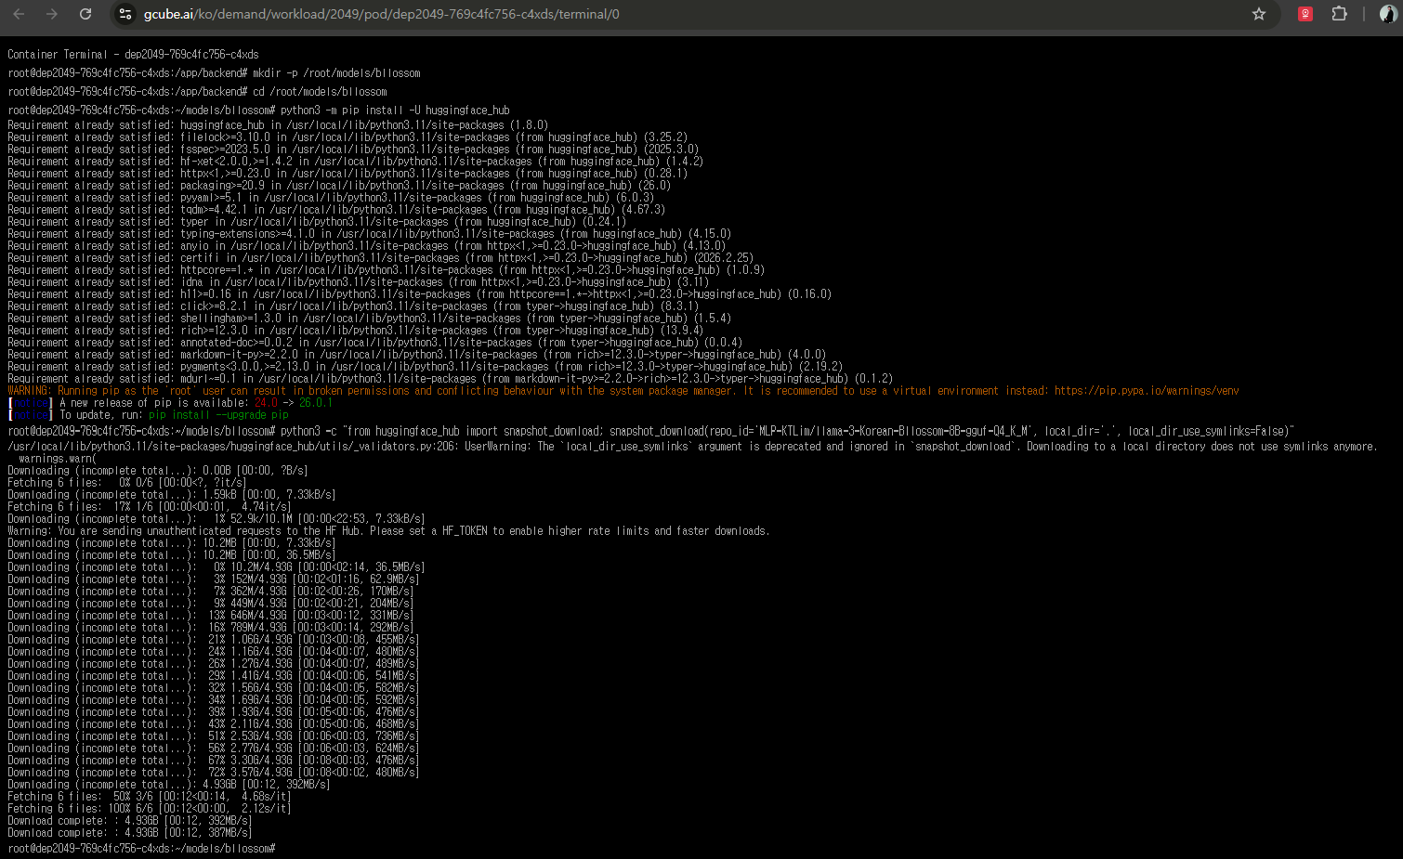Click the browser forward arrow

pyautogui.click(x=52, y=14)
